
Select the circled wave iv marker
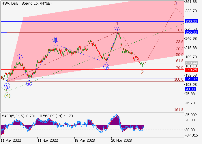click(x=106, y=67)
